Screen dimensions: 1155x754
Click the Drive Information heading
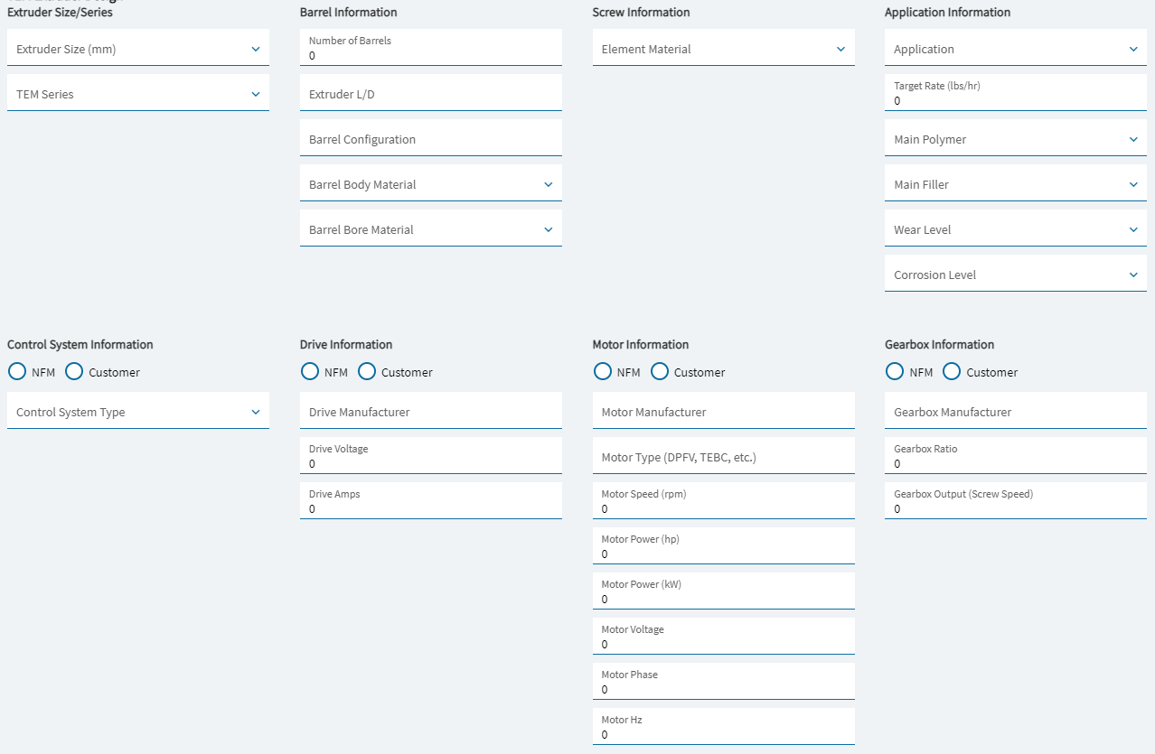coord(346,344)
